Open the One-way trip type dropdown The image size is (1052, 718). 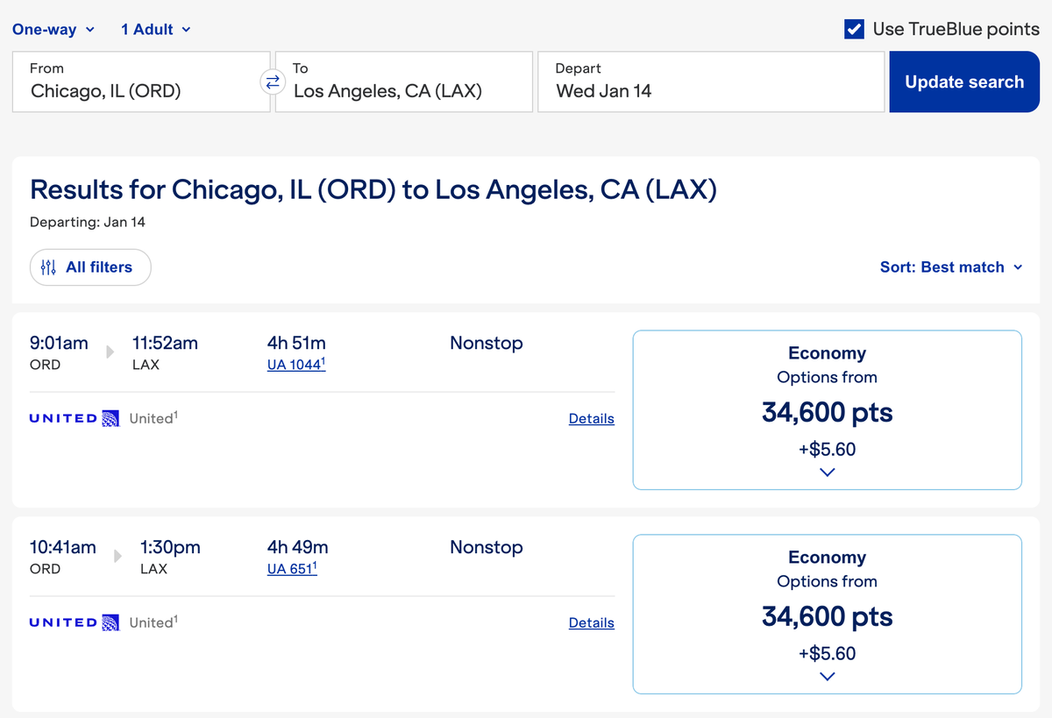pyautogui.click(x=54, y=30)
